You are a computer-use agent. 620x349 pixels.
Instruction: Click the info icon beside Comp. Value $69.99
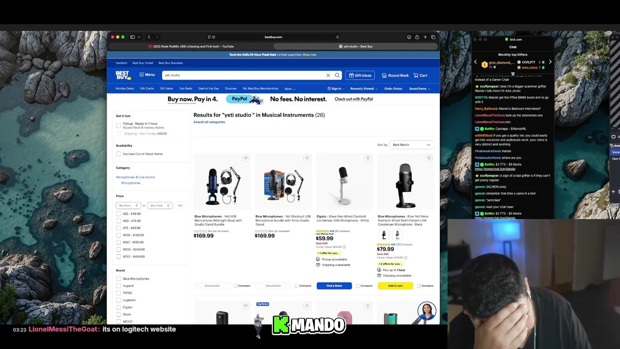coord(344,247)
